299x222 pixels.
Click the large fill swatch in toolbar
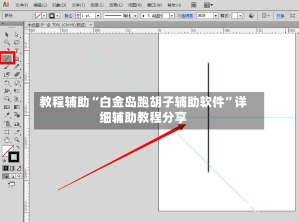click(x=6, y=150)
